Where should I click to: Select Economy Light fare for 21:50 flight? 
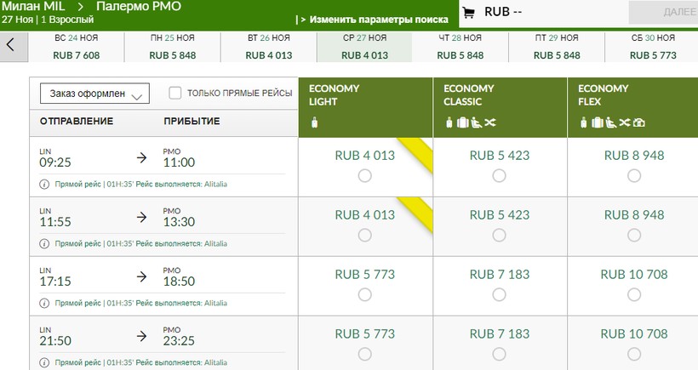click(365, 354)
